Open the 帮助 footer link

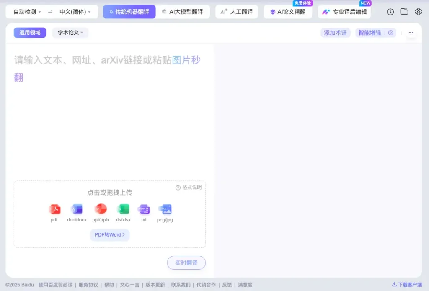[109, 285]
